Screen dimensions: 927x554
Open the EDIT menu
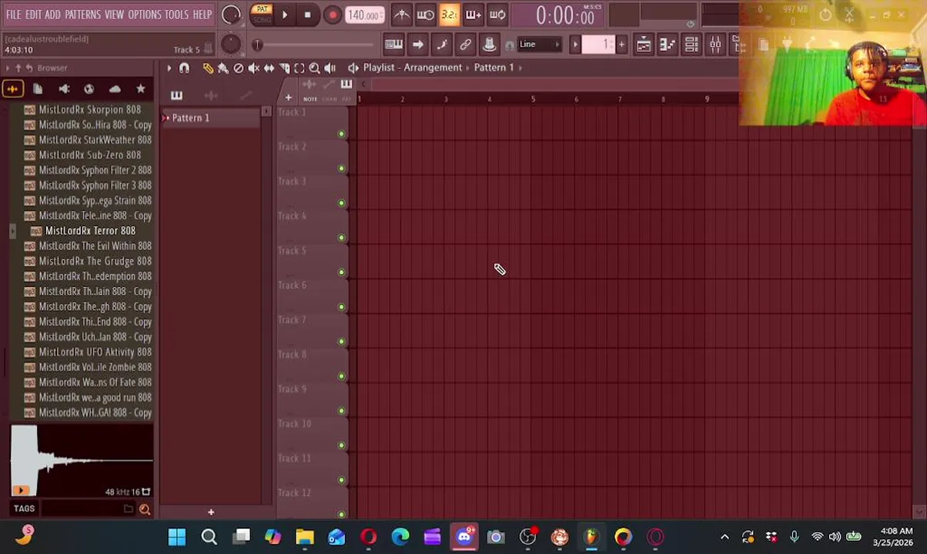33,15
